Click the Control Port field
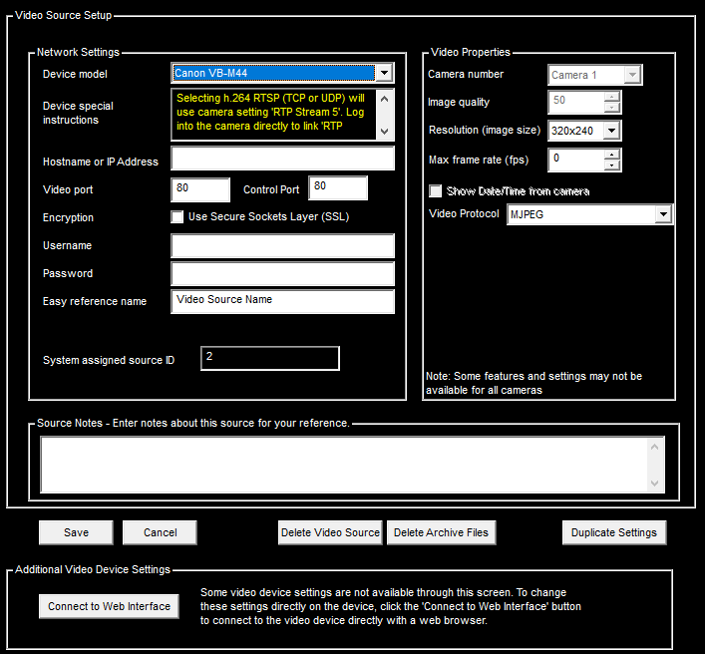Viewport: 705px width, 654px height. click(338, 187)
